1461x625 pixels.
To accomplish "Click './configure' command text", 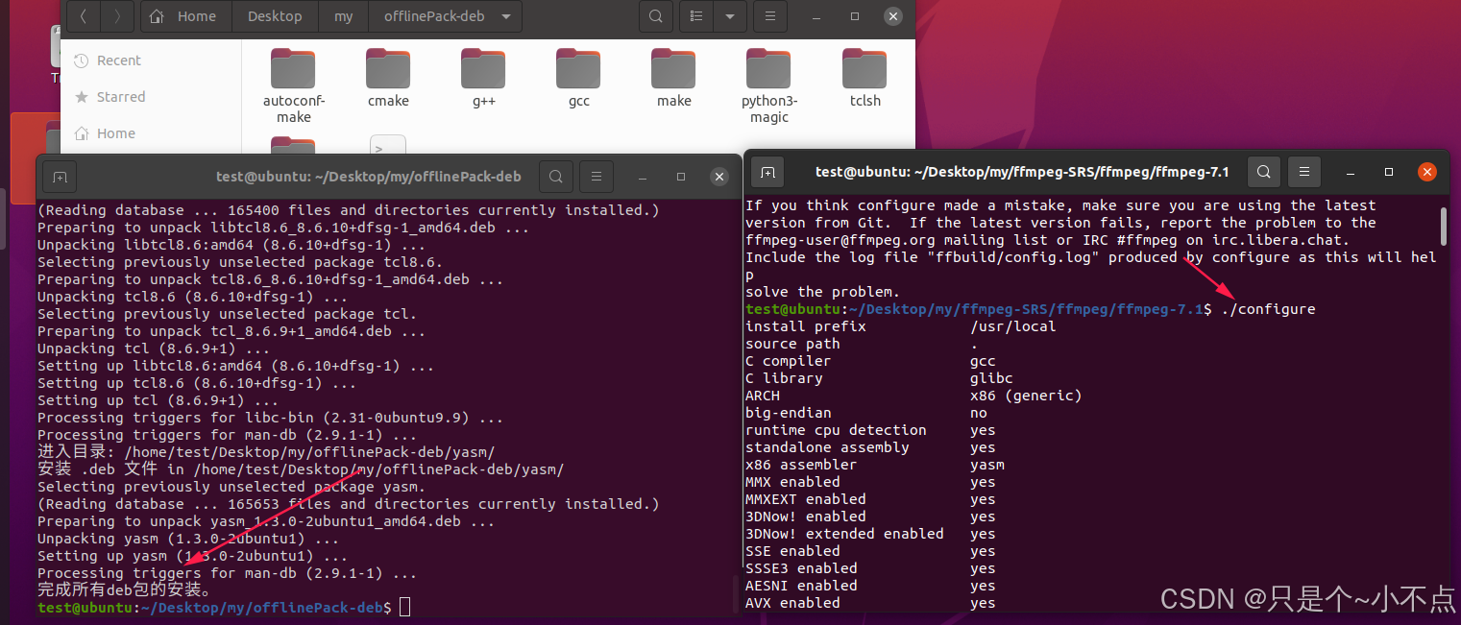I will point(1268,309).
